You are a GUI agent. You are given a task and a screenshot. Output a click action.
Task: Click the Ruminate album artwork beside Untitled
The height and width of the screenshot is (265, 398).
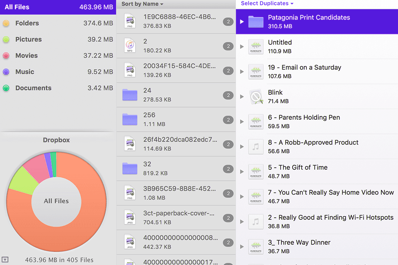[x=256, y=46]
